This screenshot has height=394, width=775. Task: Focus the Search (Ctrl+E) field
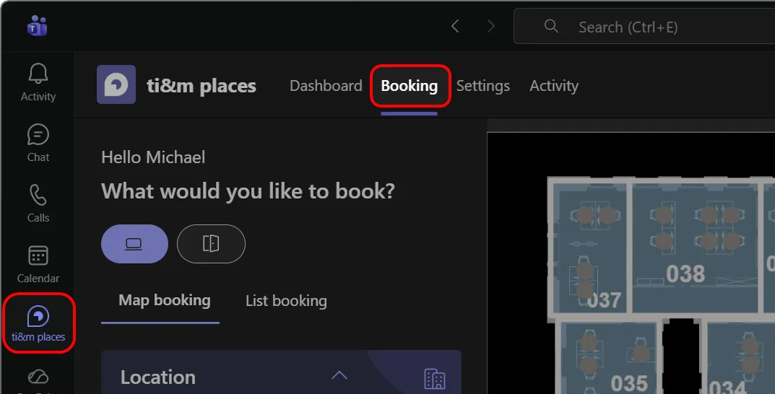click(x=644, y=26)
